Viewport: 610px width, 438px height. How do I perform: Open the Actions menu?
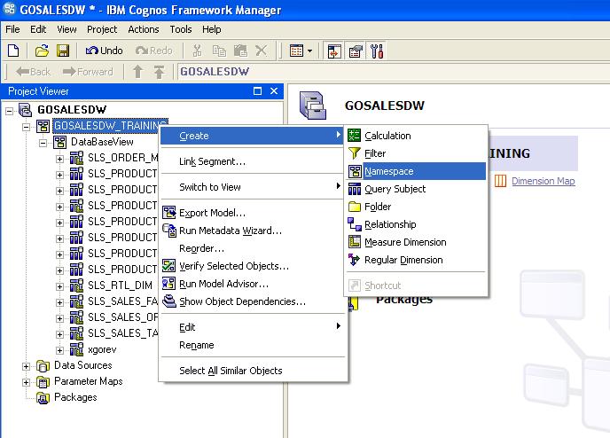point(144,29)
